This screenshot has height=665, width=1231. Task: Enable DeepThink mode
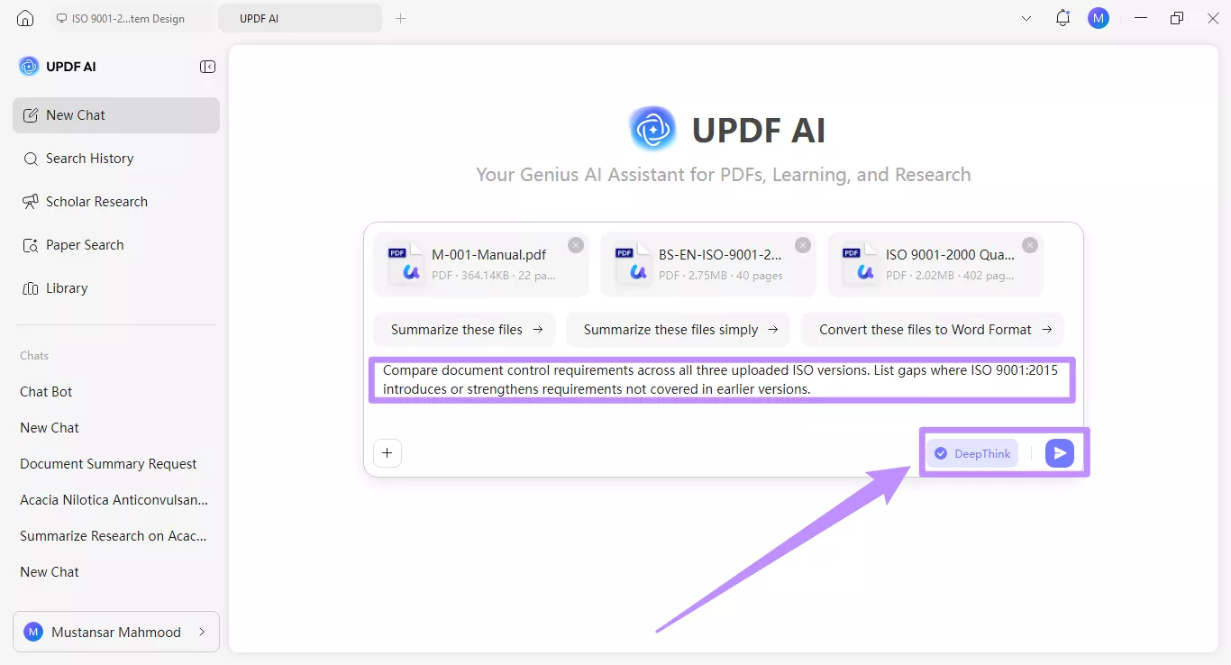972,453
